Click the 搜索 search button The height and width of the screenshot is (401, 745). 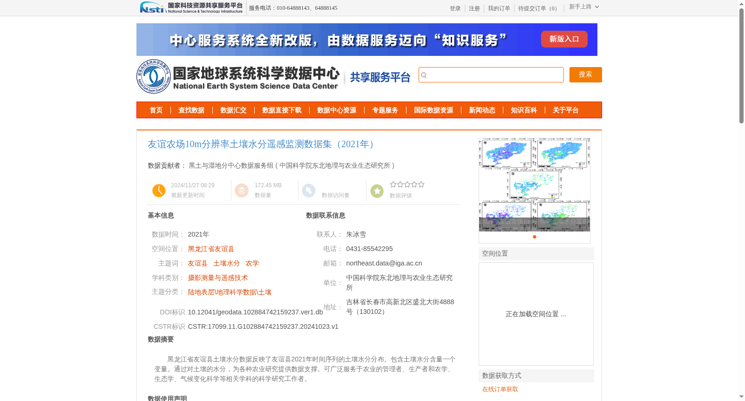[x=586, y=75]
